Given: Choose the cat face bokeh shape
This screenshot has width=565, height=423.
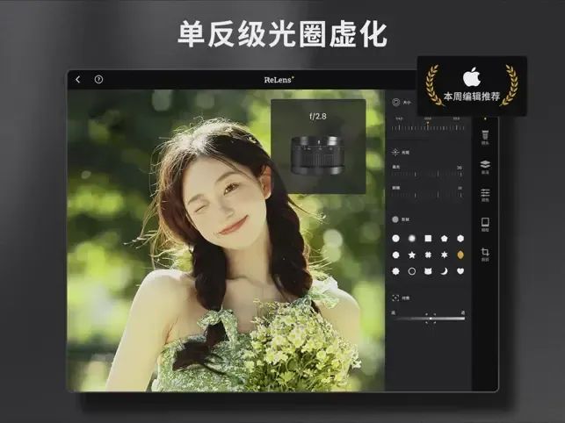Looking at the screenshot, I should [x=428, y=271].
